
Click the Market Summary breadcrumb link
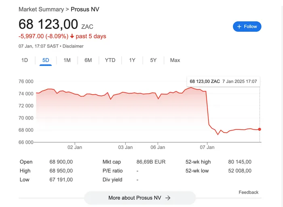coord(41,9)
